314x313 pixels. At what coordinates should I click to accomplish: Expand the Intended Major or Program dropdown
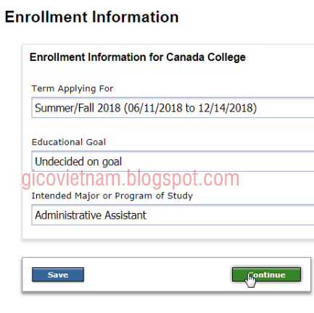point(173,215)
